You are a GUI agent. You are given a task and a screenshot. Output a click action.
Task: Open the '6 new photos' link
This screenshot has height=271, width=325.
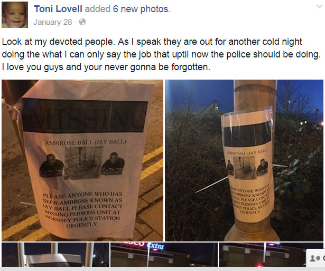(141, 9)
